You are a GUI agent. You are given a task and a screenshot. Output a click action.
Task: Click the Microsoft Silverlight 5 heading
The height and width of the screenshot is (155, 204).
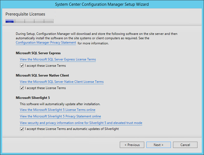(x=33, y=98)
